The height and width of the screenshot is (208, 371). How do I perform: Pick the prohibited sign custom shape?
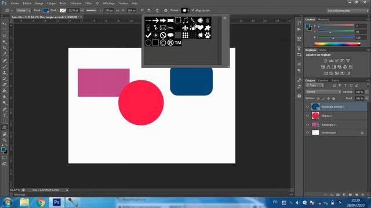(x=163, y=35)
